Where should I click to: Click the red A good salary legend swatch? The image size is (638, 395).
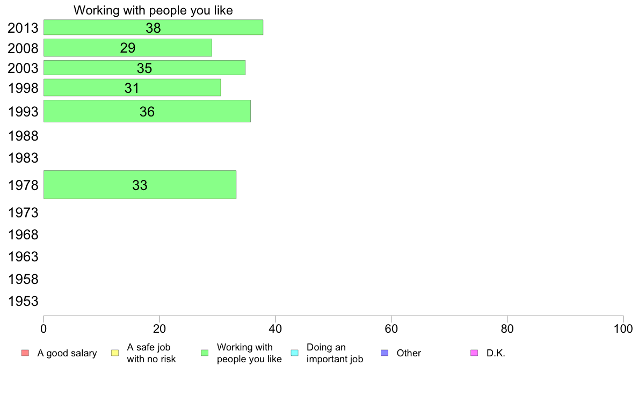point(25,353)
